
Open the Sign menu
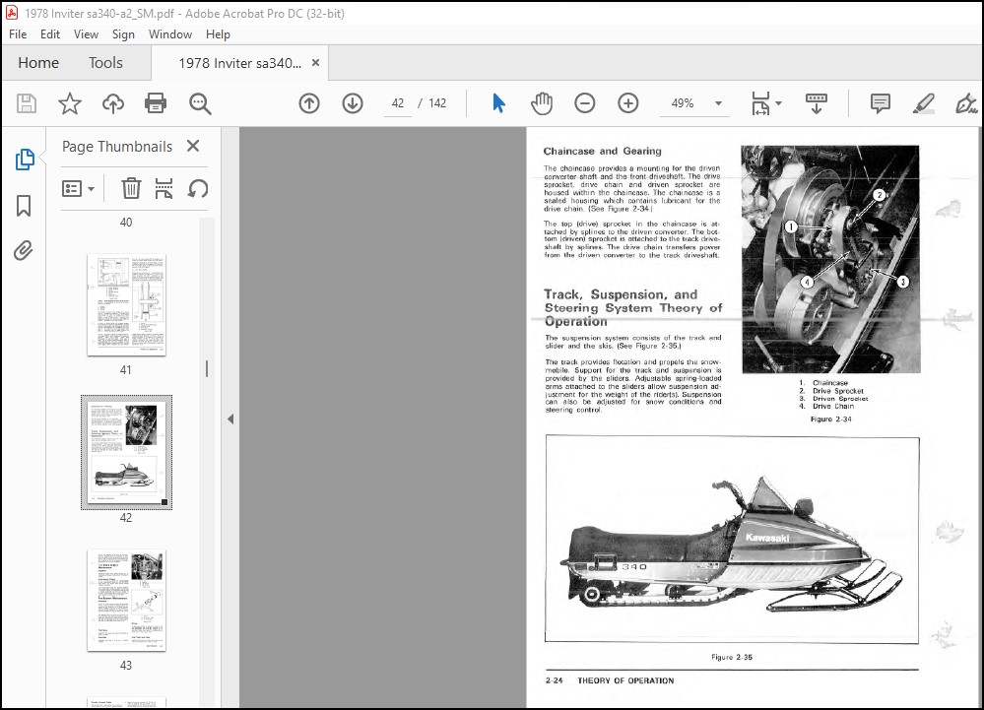click(124, 34)
